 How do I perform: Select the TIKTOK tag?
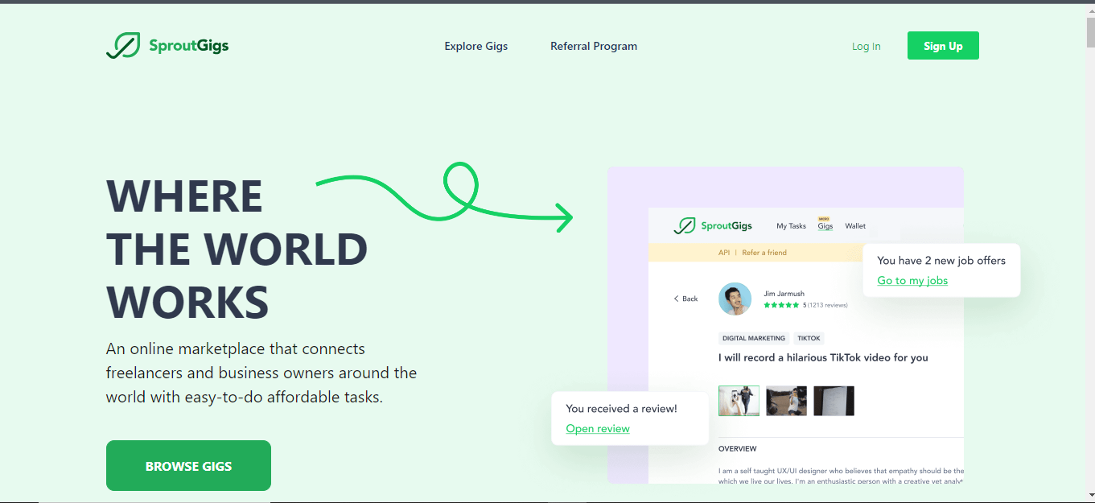coord(809,339)
